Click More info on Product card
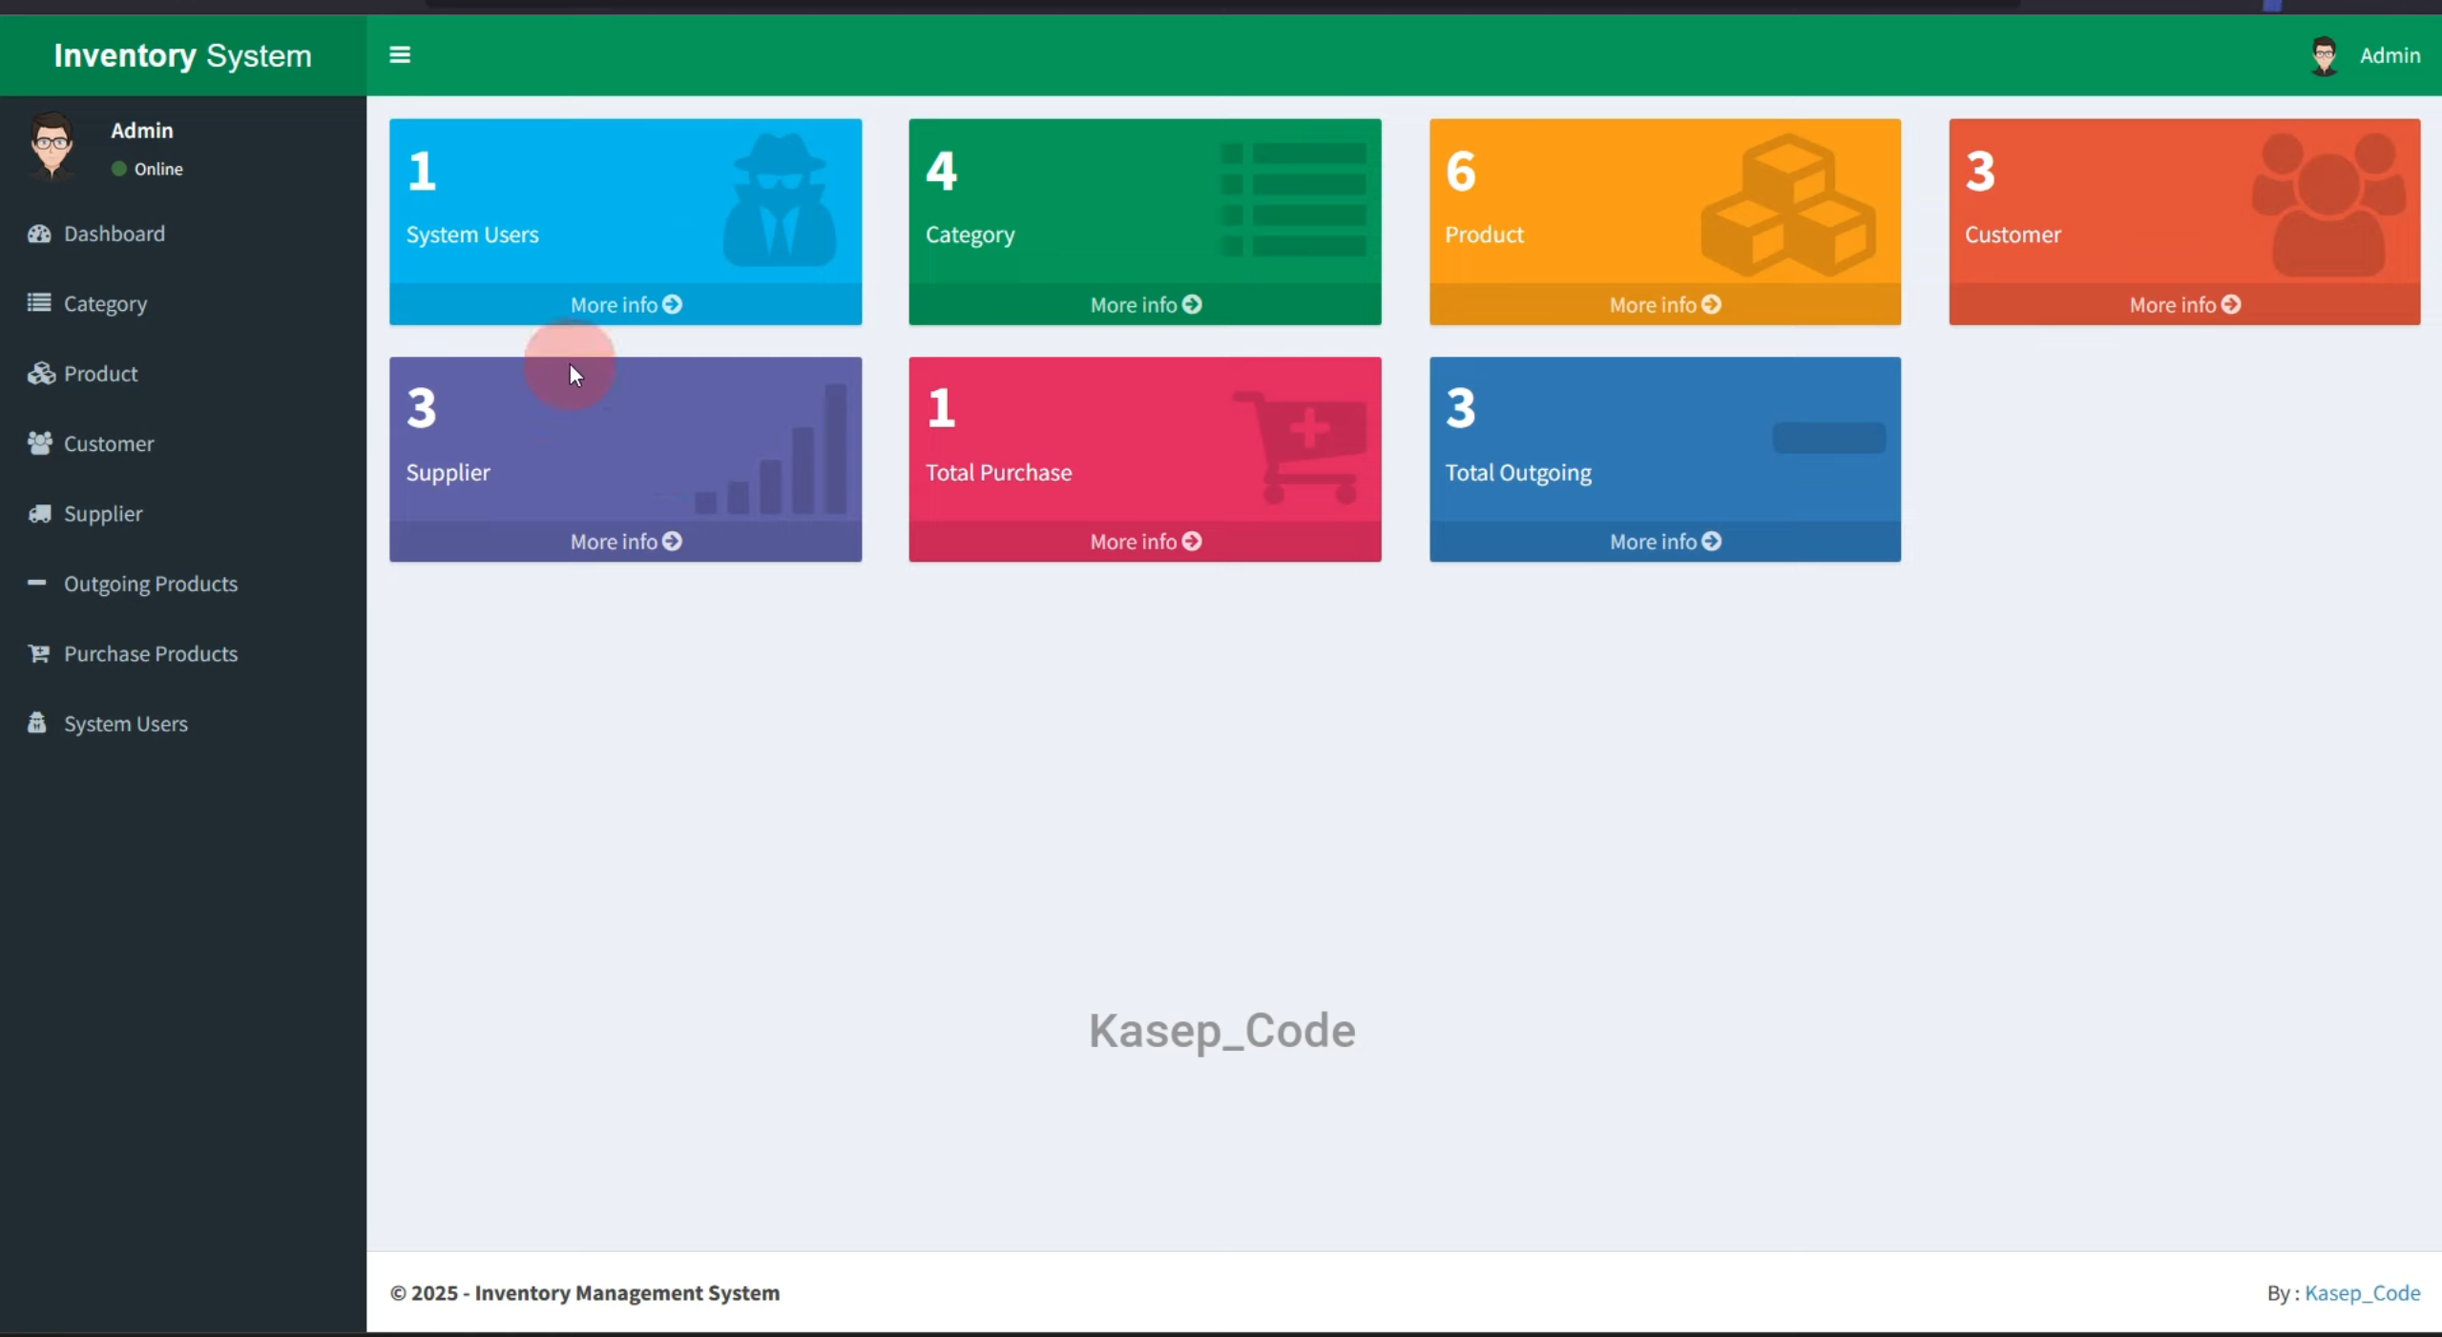The width and height of the screenshot is (2442, 1337). [x=1665, y=304]
